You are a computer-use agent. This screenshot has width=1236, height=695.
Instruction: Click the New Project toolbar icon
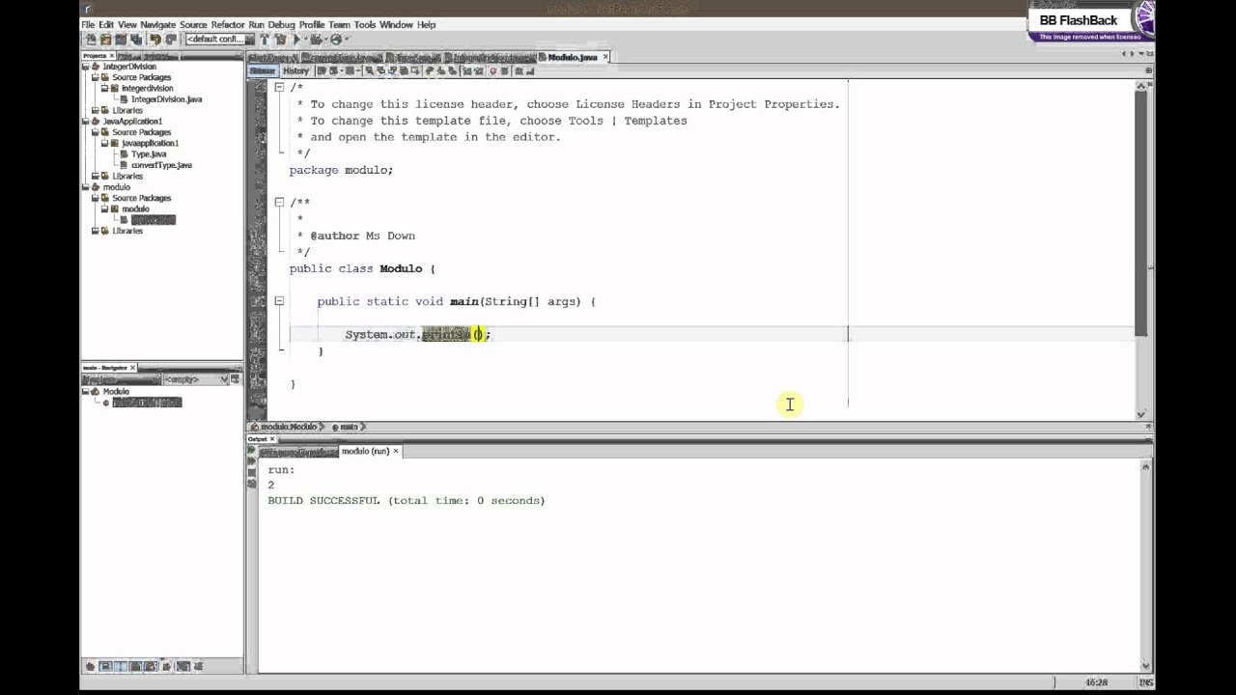pyautogui.click(x=105, y=40)
